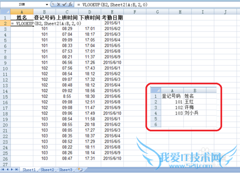
Task: Click the 上班时间 header cell
Action: pos(67,18)
